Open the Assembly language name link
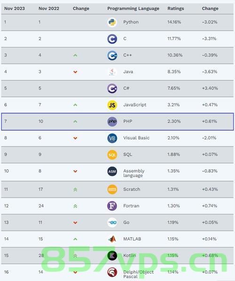This screenshot has height=281, width=235. 134,173
